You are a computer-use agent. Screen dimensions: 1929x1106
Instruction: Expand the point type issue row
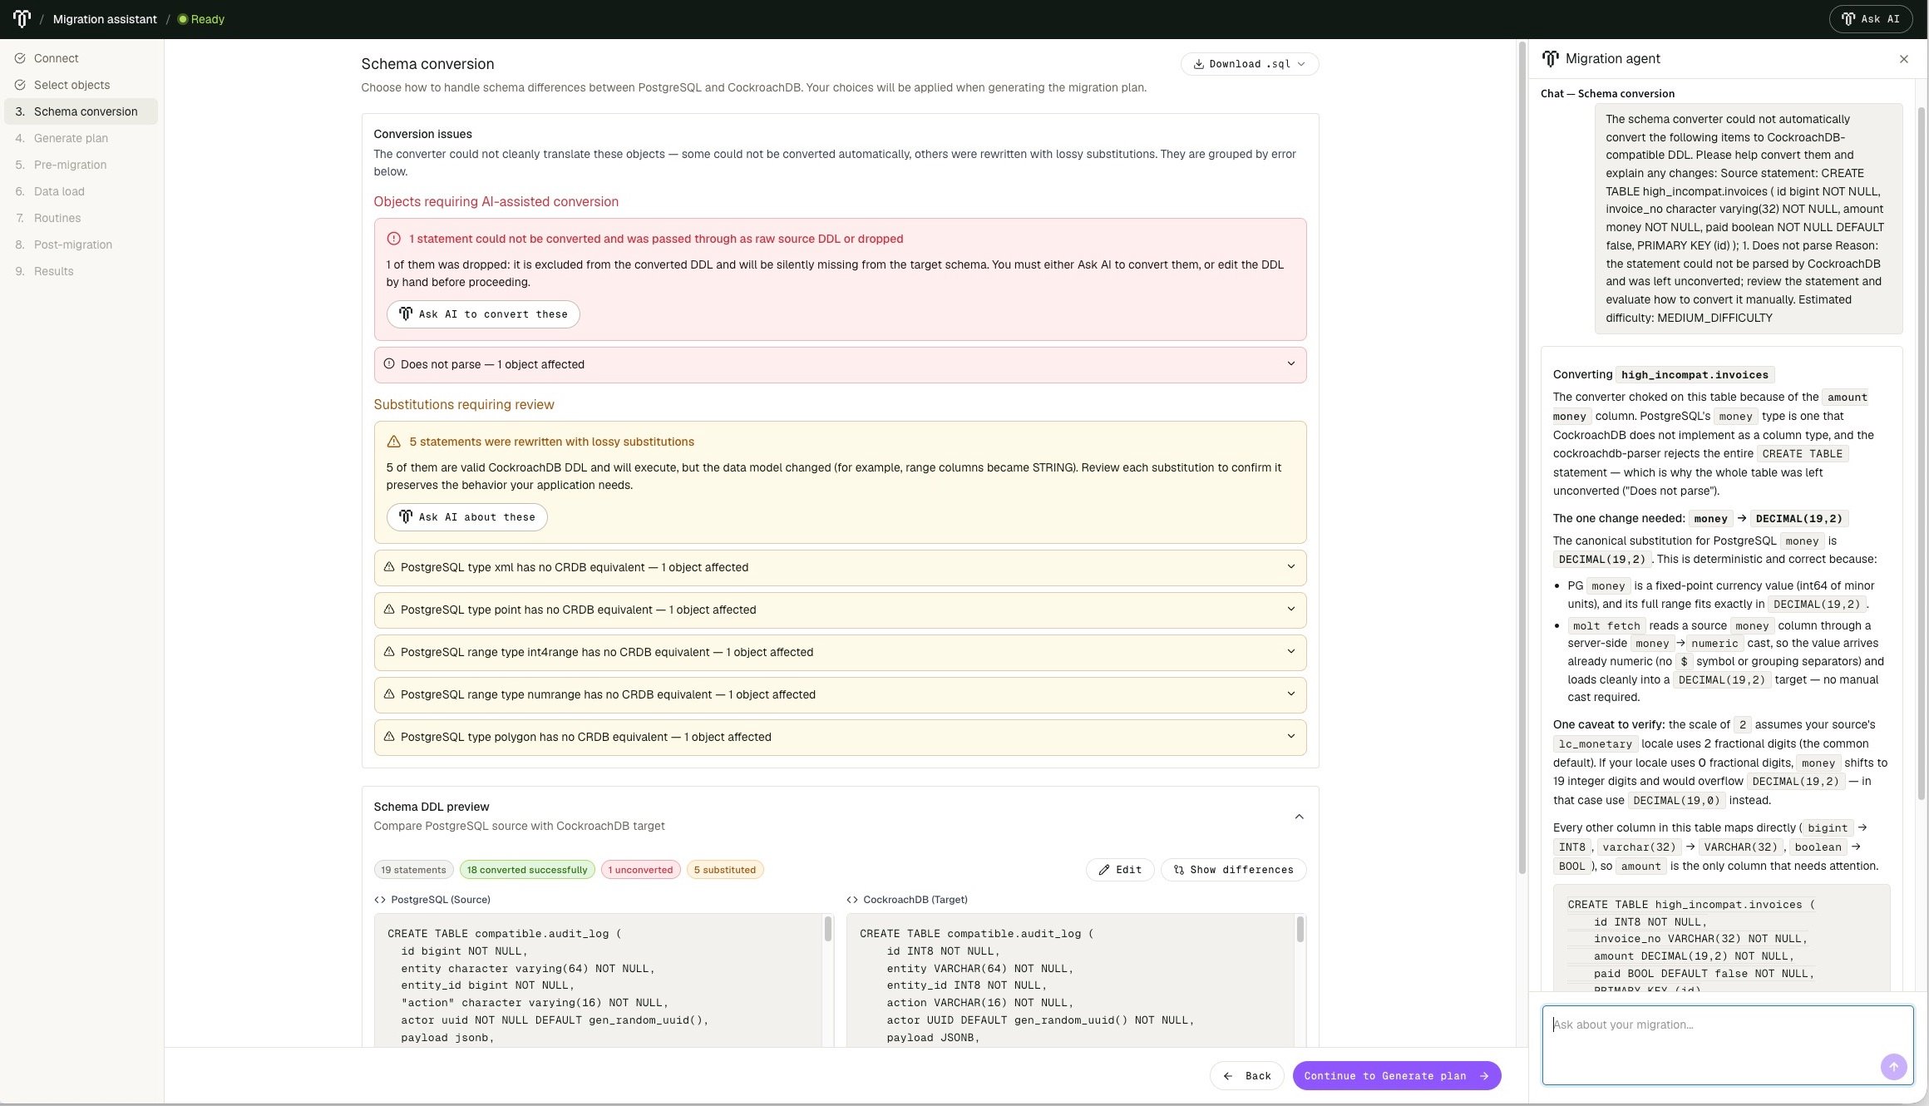840,610
